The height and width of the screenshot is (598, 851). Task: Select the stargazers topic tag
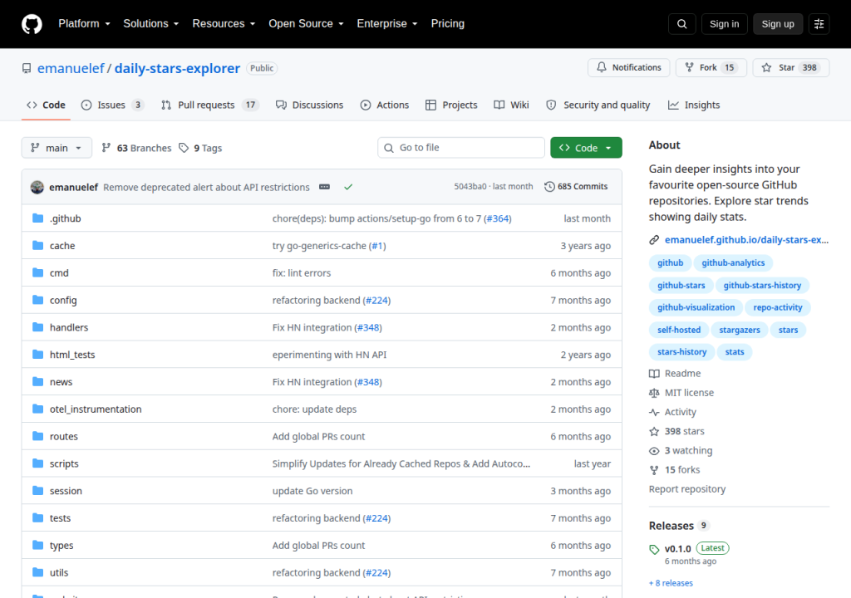click(739, 330)
